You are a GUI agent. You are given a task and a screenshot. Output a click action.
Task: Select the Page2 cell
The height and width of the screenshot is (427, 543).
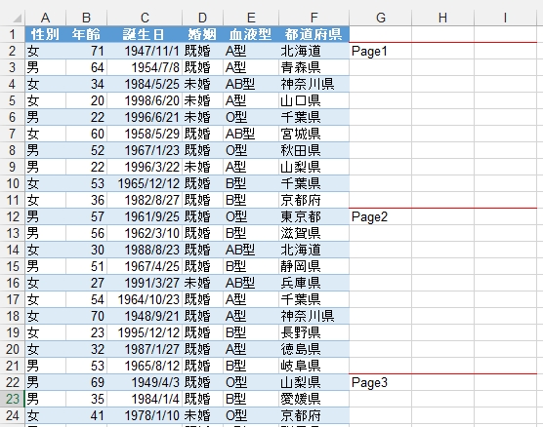[x=381, y=216]
